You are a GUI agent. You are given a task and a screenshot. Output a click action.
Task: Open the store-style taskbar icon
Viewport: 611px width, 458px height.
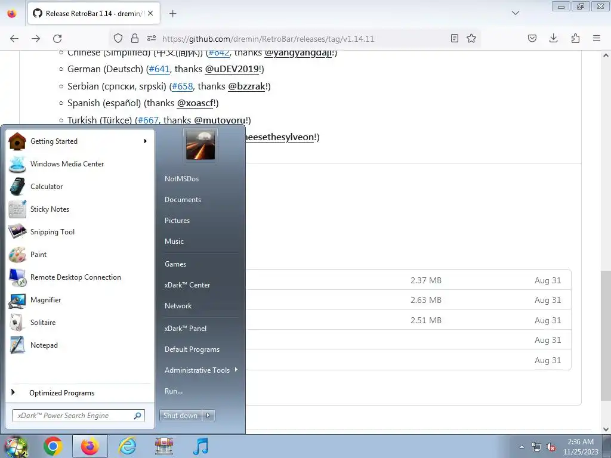click(x=164, y=446)
